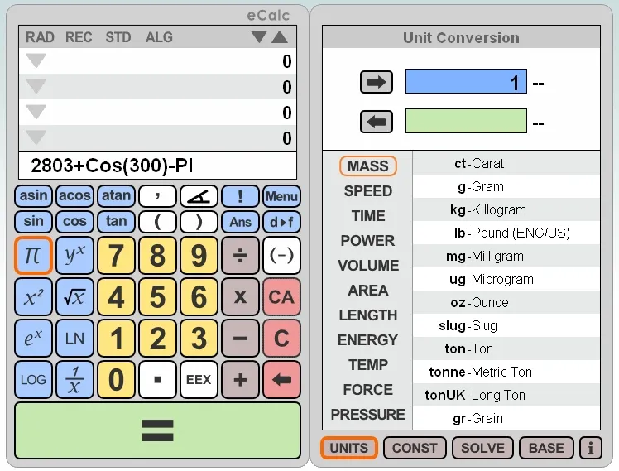619x471 pixels.
Task: Click the asin key
Action: click(34, 196)
